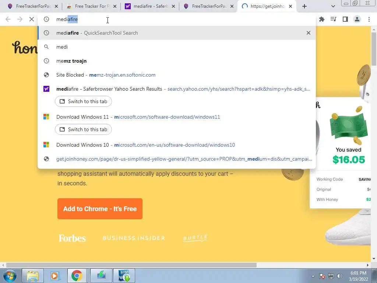
Task: Open the media control playlist icon
Action: (334, 19)
